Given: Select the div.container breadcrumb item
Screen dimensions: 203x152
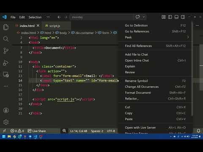Looking at the screenshot, I should [84, 33].
